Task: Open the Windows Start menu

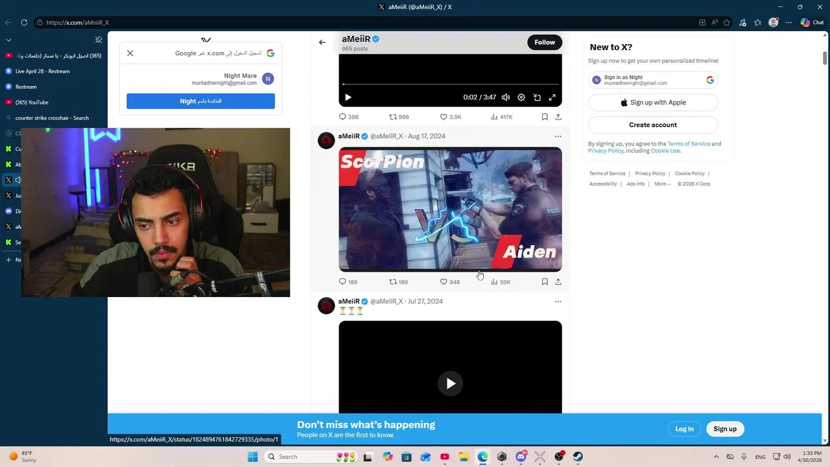Action: point(252,457)
